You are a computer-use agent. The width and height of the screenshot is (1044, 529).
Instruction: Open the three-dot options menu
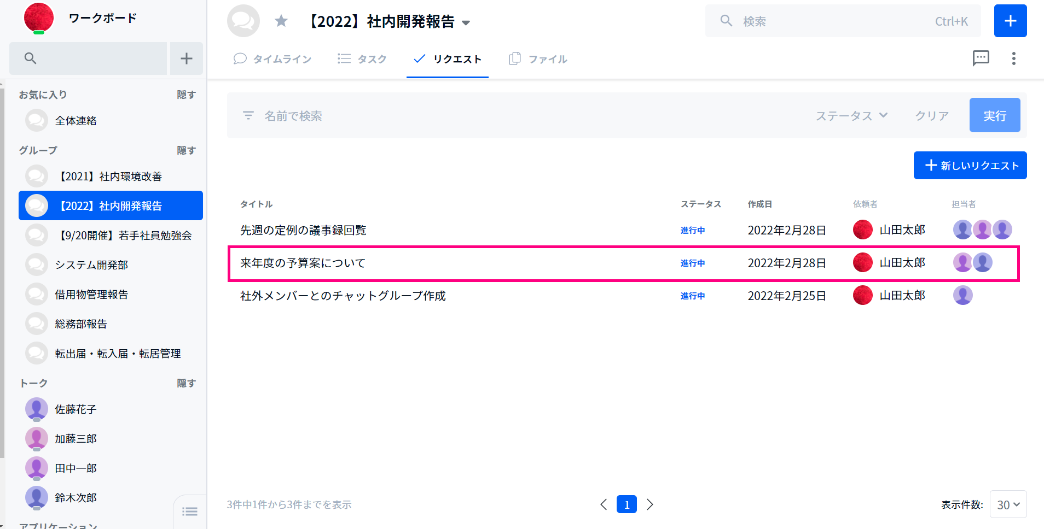(x=1013, y=58)
